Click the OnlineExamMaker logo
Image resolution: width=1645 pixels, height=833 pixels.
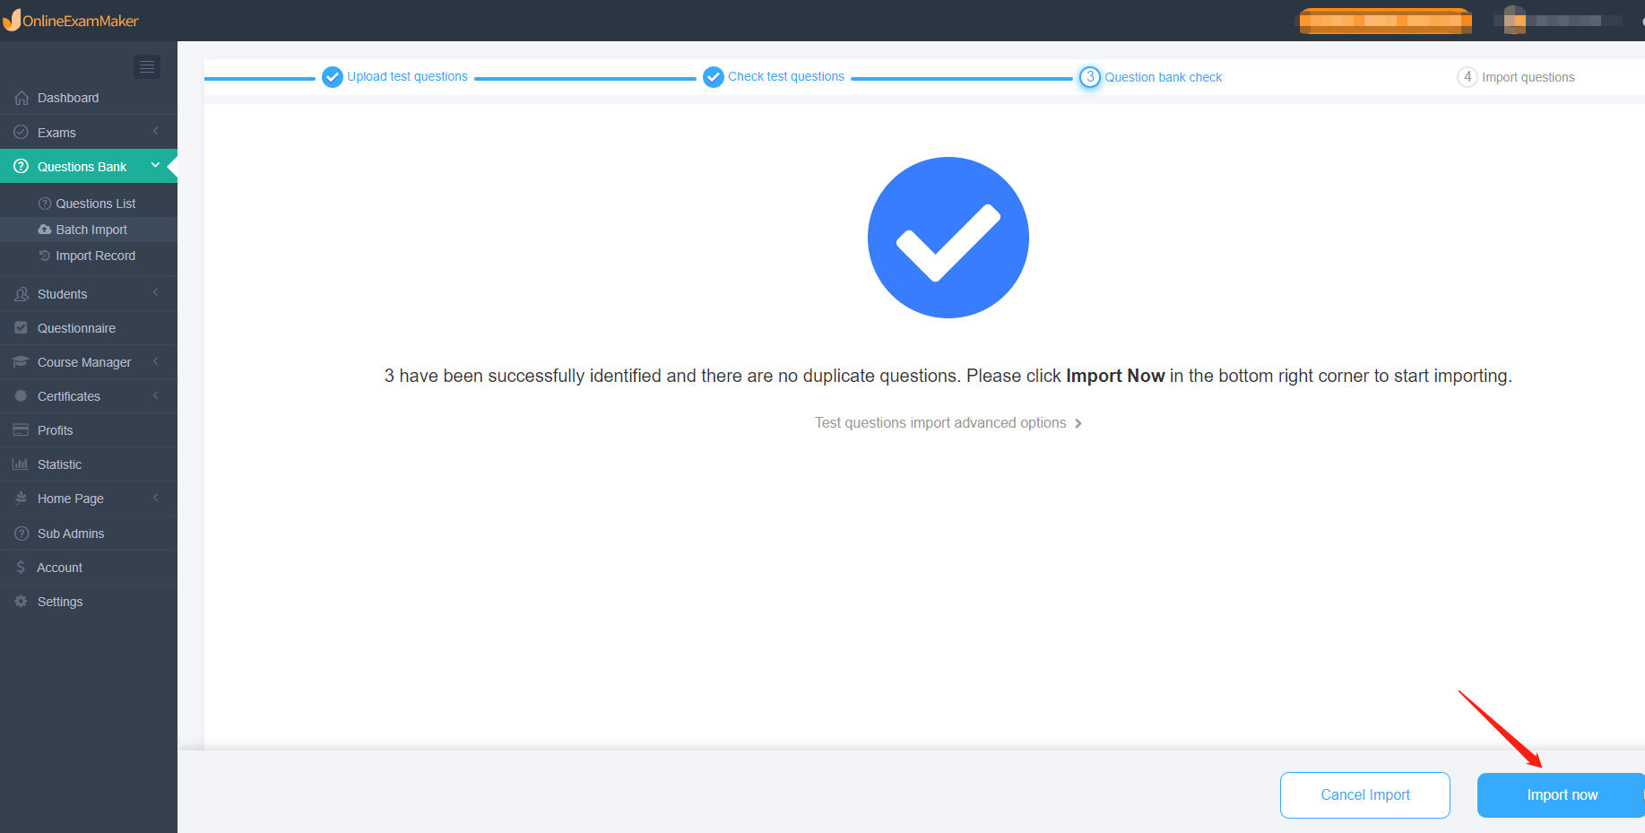pyautogui.click(x=71, y=20)
